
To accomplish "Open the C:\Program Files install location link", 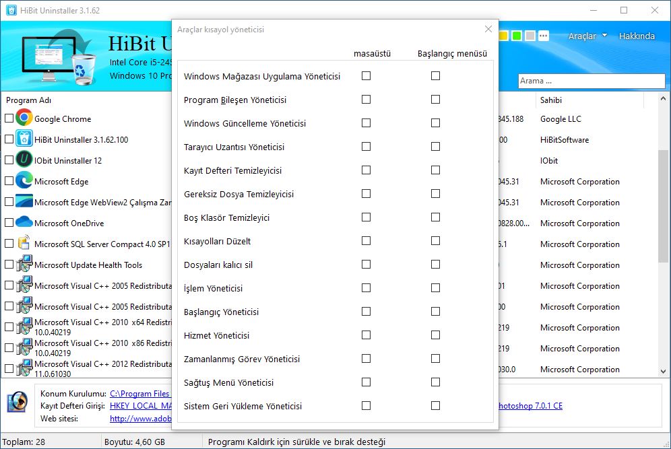I will pyautogui.click(x=139, y=393).
